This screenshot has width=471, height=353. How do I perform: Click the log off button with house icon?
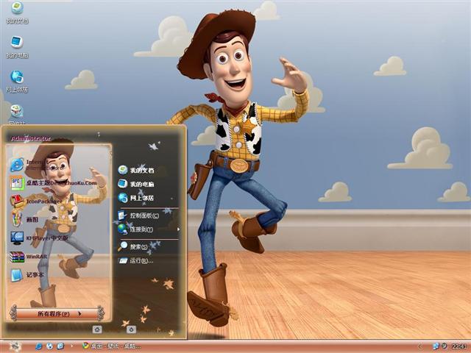(x=97, y=329)
